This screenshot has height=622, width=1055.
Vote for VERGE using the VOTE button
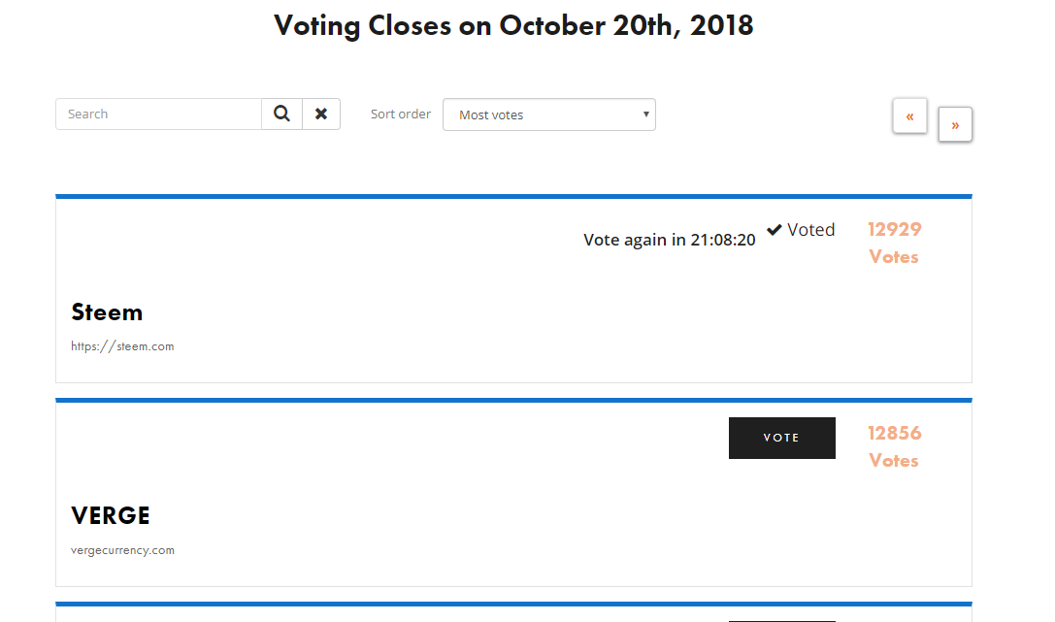pyautogui.click(x=782, y=438)
